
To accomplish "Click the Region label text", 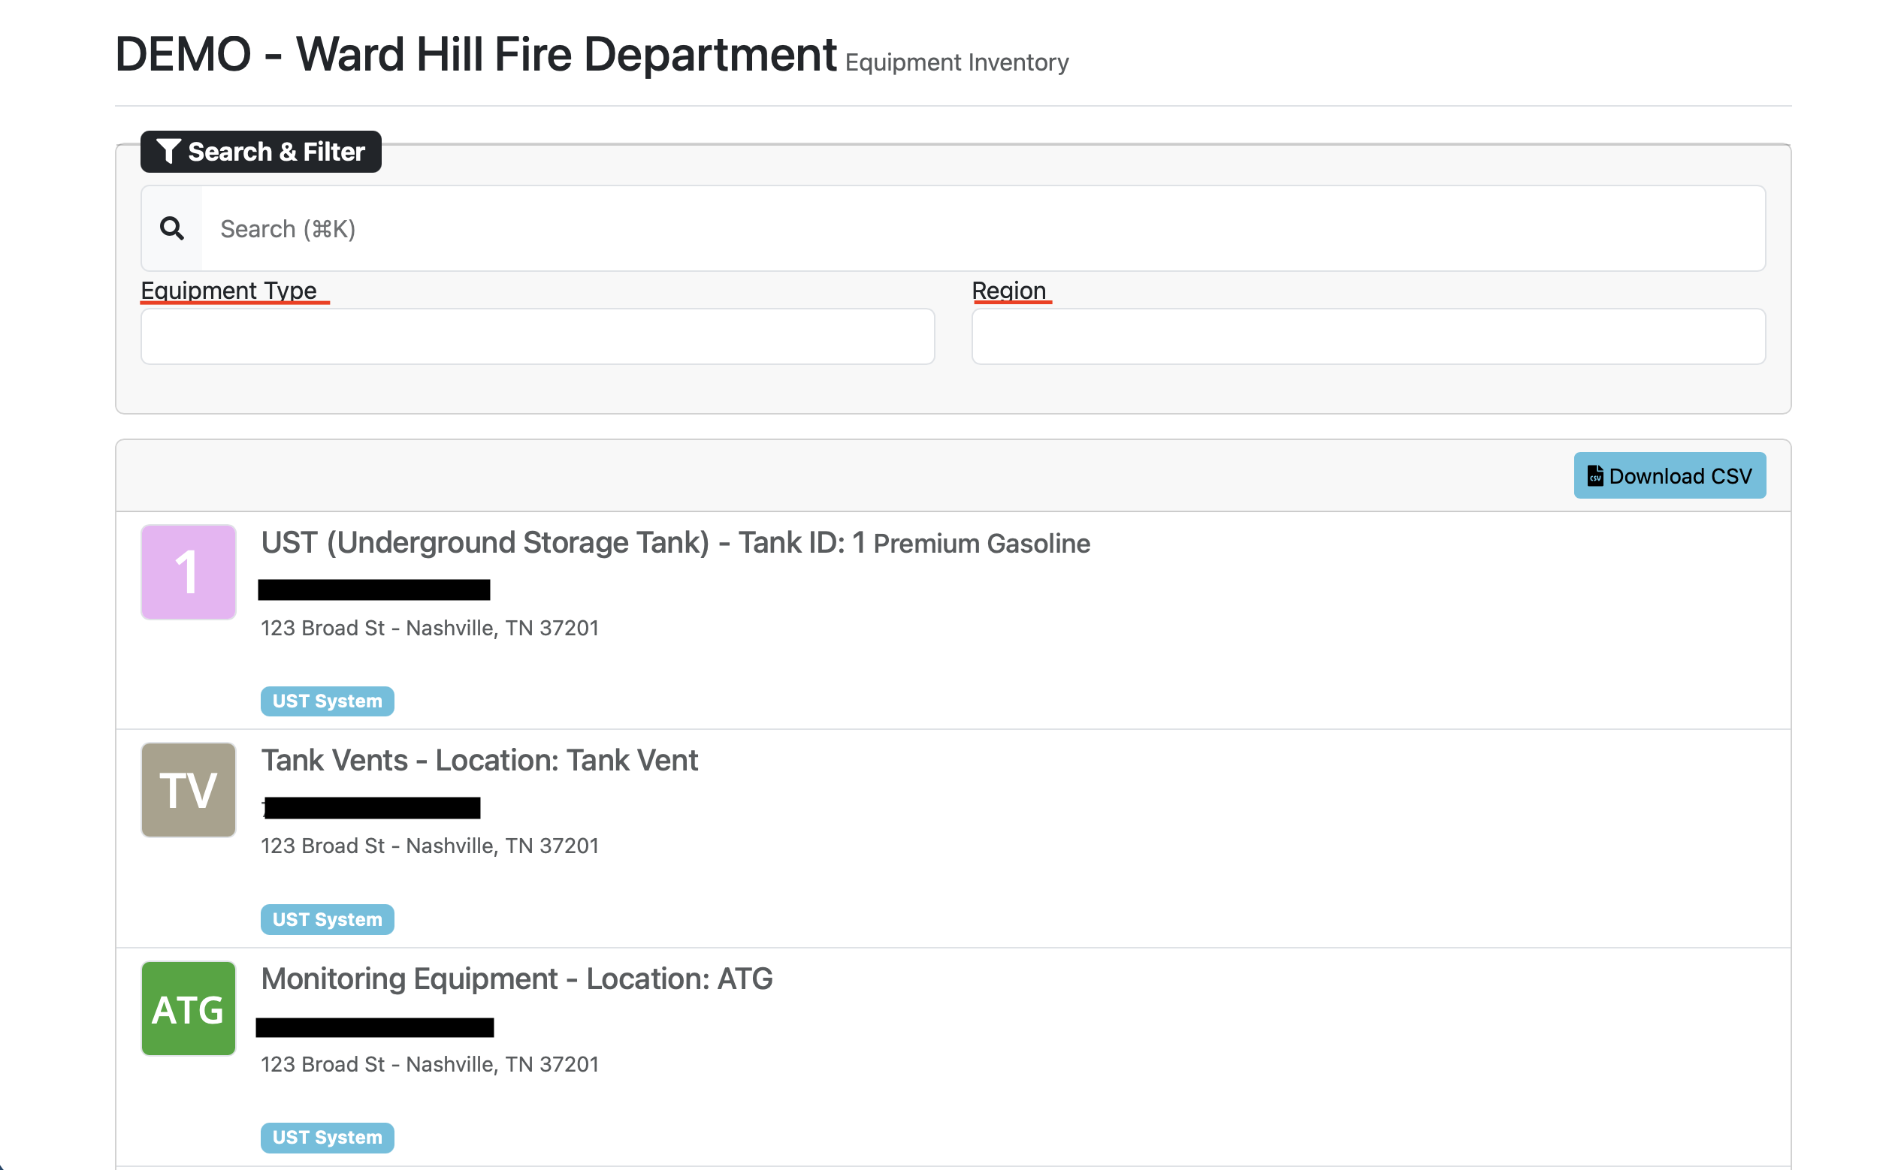I will [1008, 290].
